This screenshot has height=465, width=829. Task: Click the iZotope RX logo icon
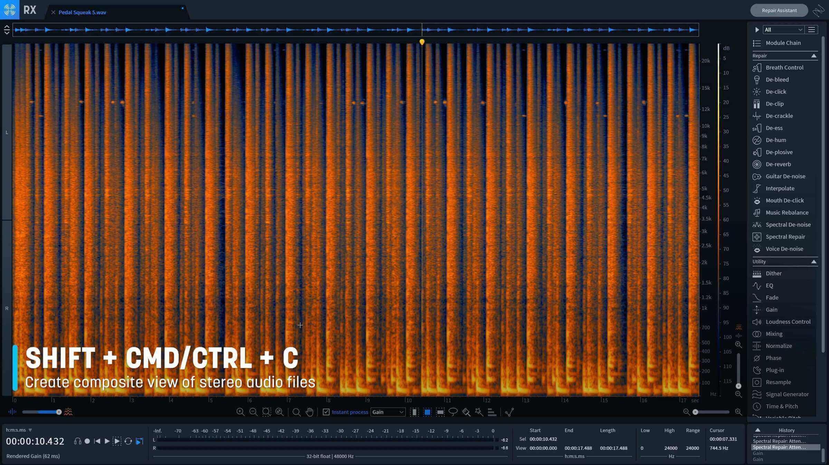(10, 10)
